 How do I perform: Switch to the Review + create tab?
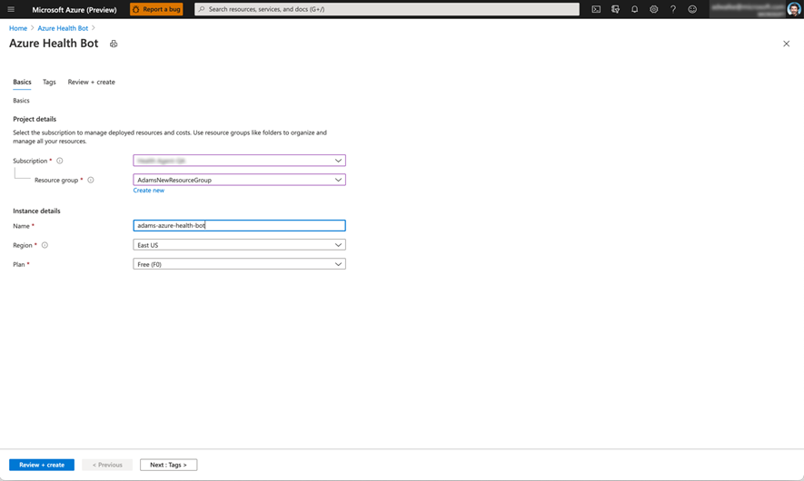point(91,82)
